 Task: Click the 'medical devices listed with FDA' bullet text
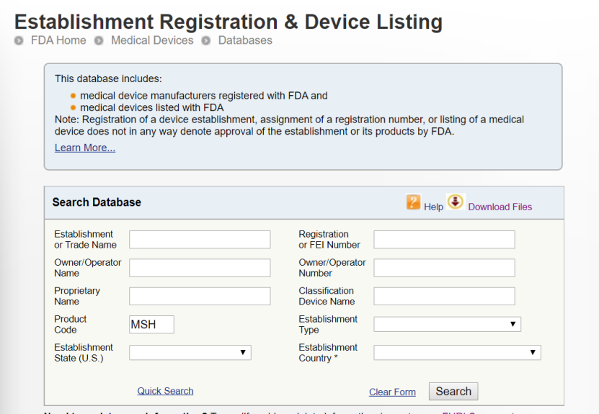click(x=151, y=107)
